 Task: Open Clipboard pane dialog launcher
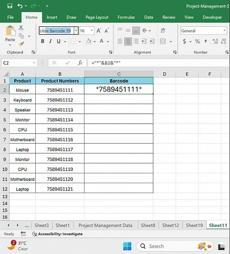(33, 52)
